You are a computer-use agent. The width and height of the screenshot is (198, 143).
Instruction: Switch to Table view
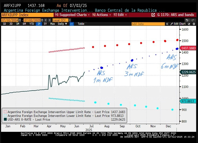click(x=81, y=24)
